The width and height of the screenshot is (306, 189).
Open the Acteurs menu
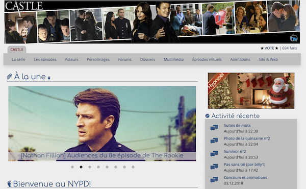coord(71,59)
